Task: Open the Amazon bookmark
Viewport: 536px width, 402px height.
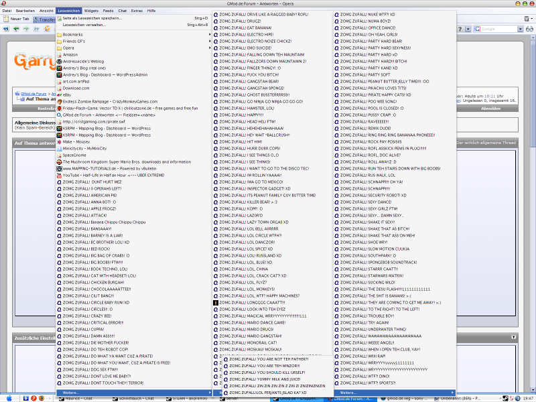Action: (x=70, y=54)
